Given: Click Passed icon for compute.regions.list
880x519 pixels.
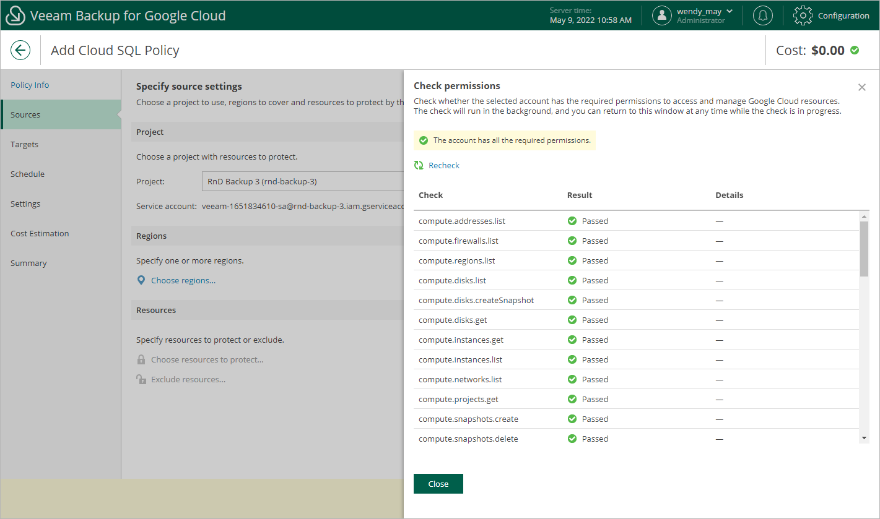Looking at the screenshot, I should tap(572, 260).
